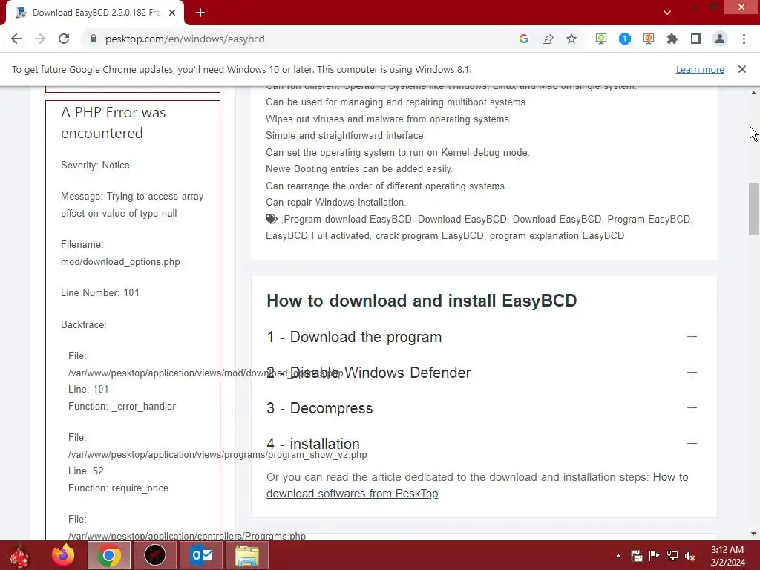Click 'Function: _error_handler' text

coord(122,407)
